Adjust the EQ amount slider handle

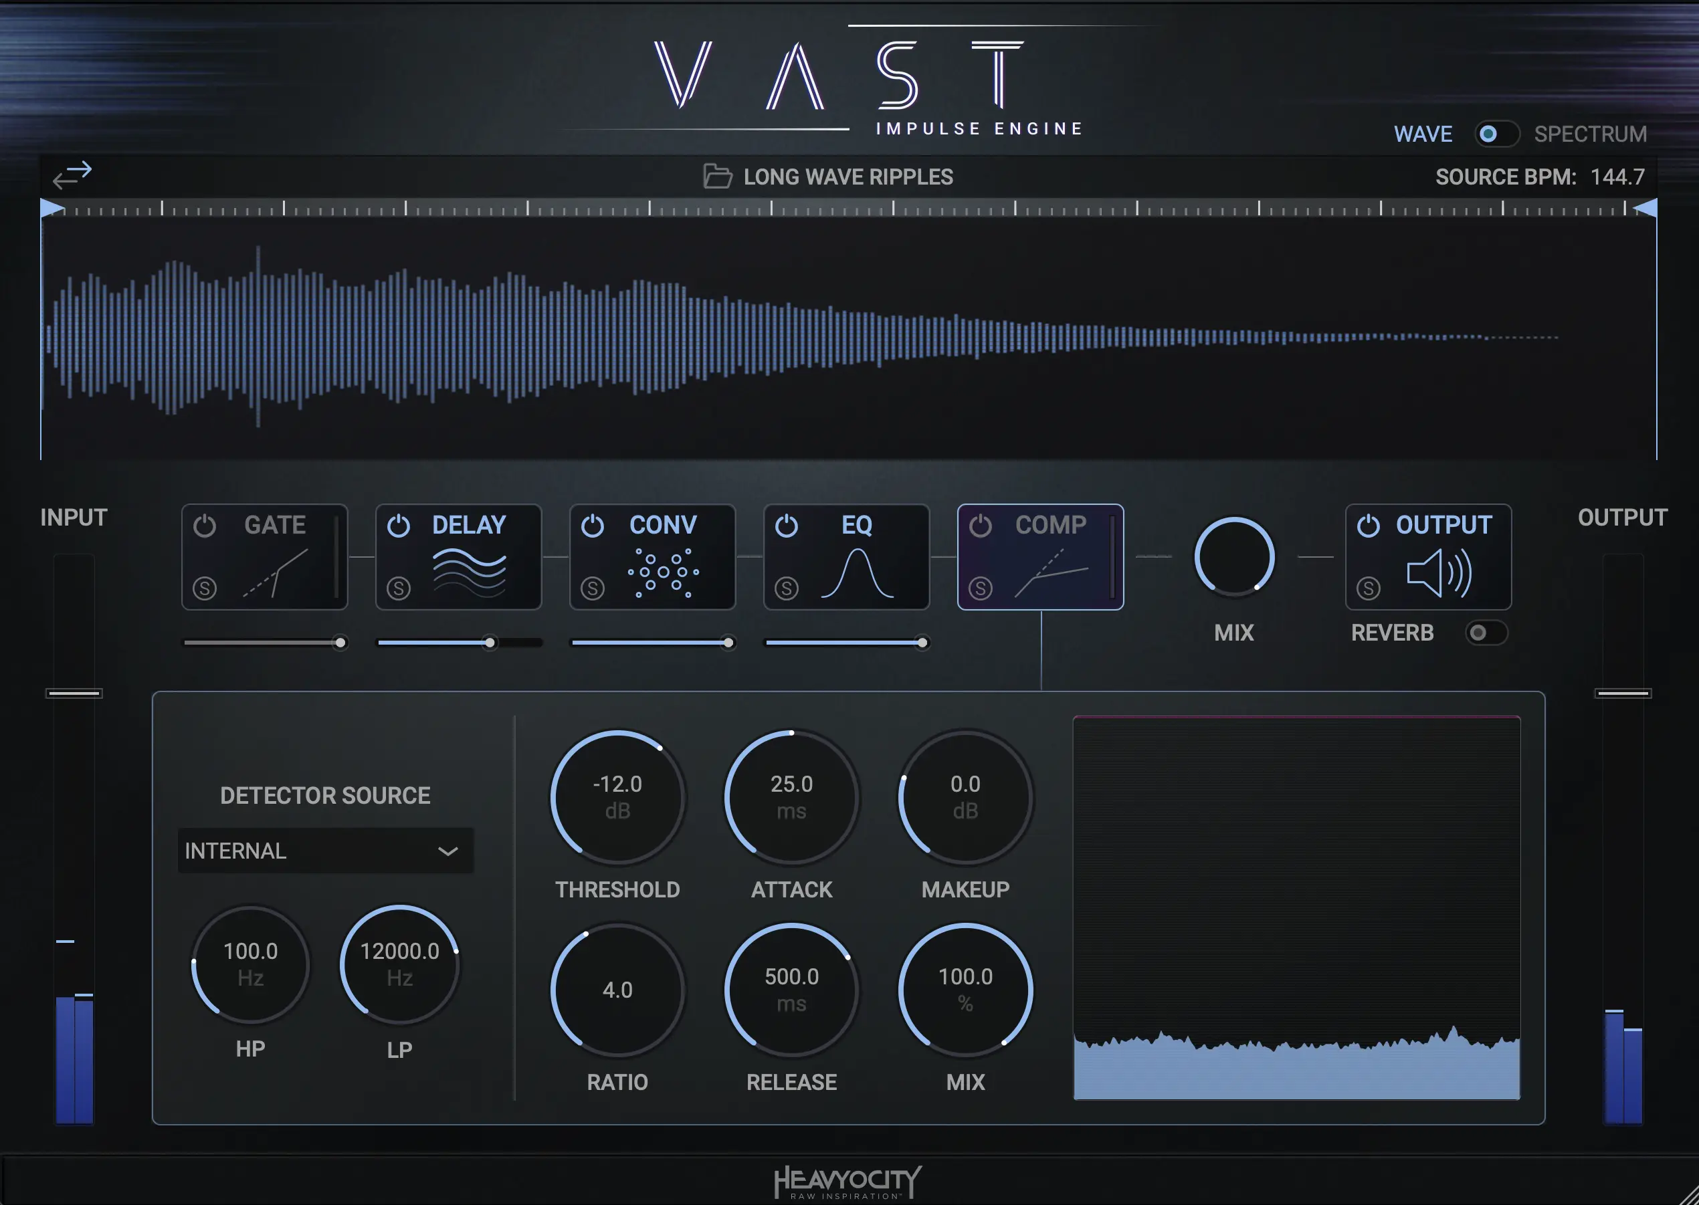(922, 643)
